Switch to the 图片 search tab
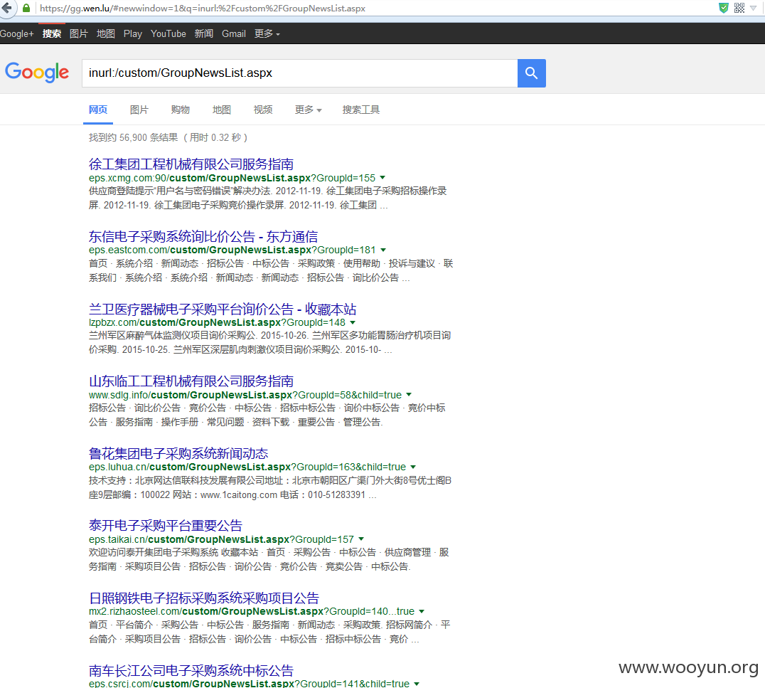765x688 pixels. pyautogui.click(x=139, y=110)
